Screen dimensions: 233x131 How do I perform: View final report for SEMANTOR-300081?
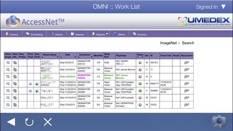point(37,84)
